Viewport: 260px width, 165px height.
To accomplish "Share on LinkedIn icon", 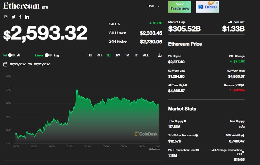I will (27, 17).
